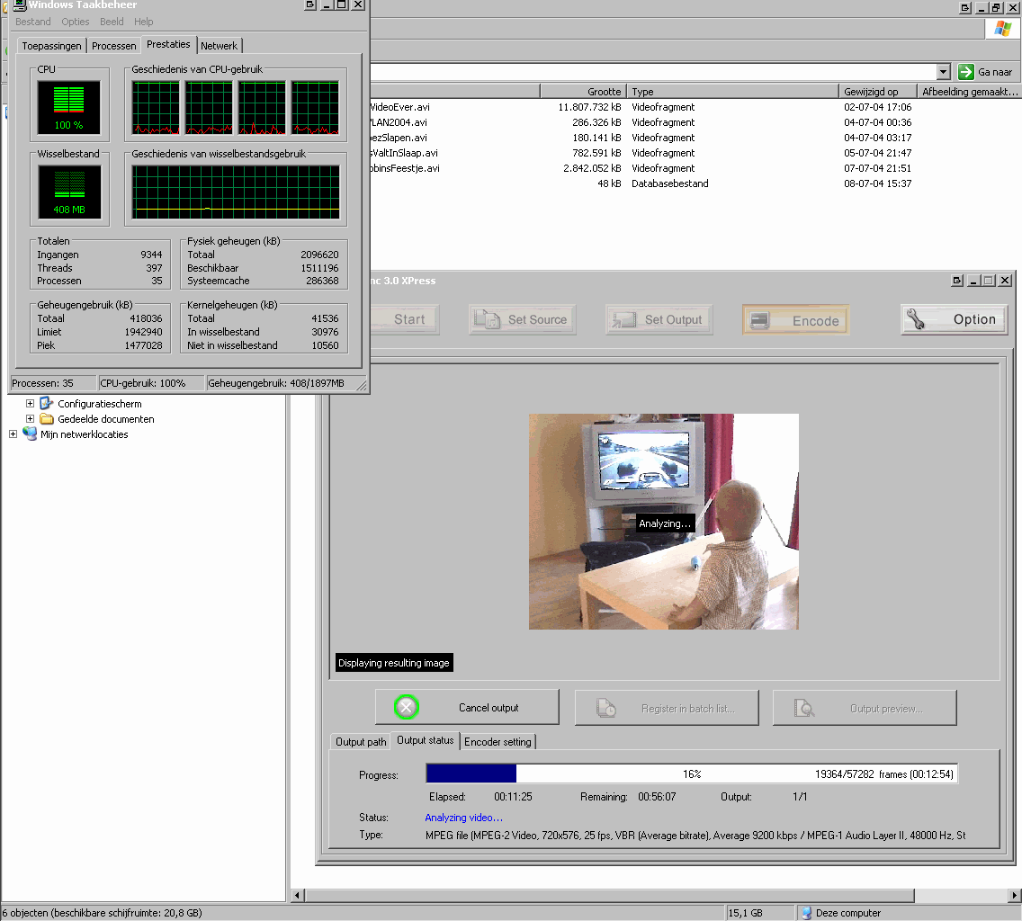Click the Cancel output button
This screenshot has height=921, width=1022.
[467, 707]
